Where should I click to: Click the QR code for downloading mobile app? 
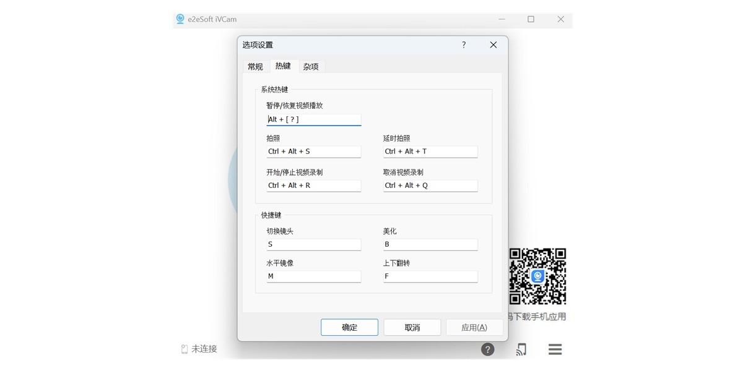(536, 276)
